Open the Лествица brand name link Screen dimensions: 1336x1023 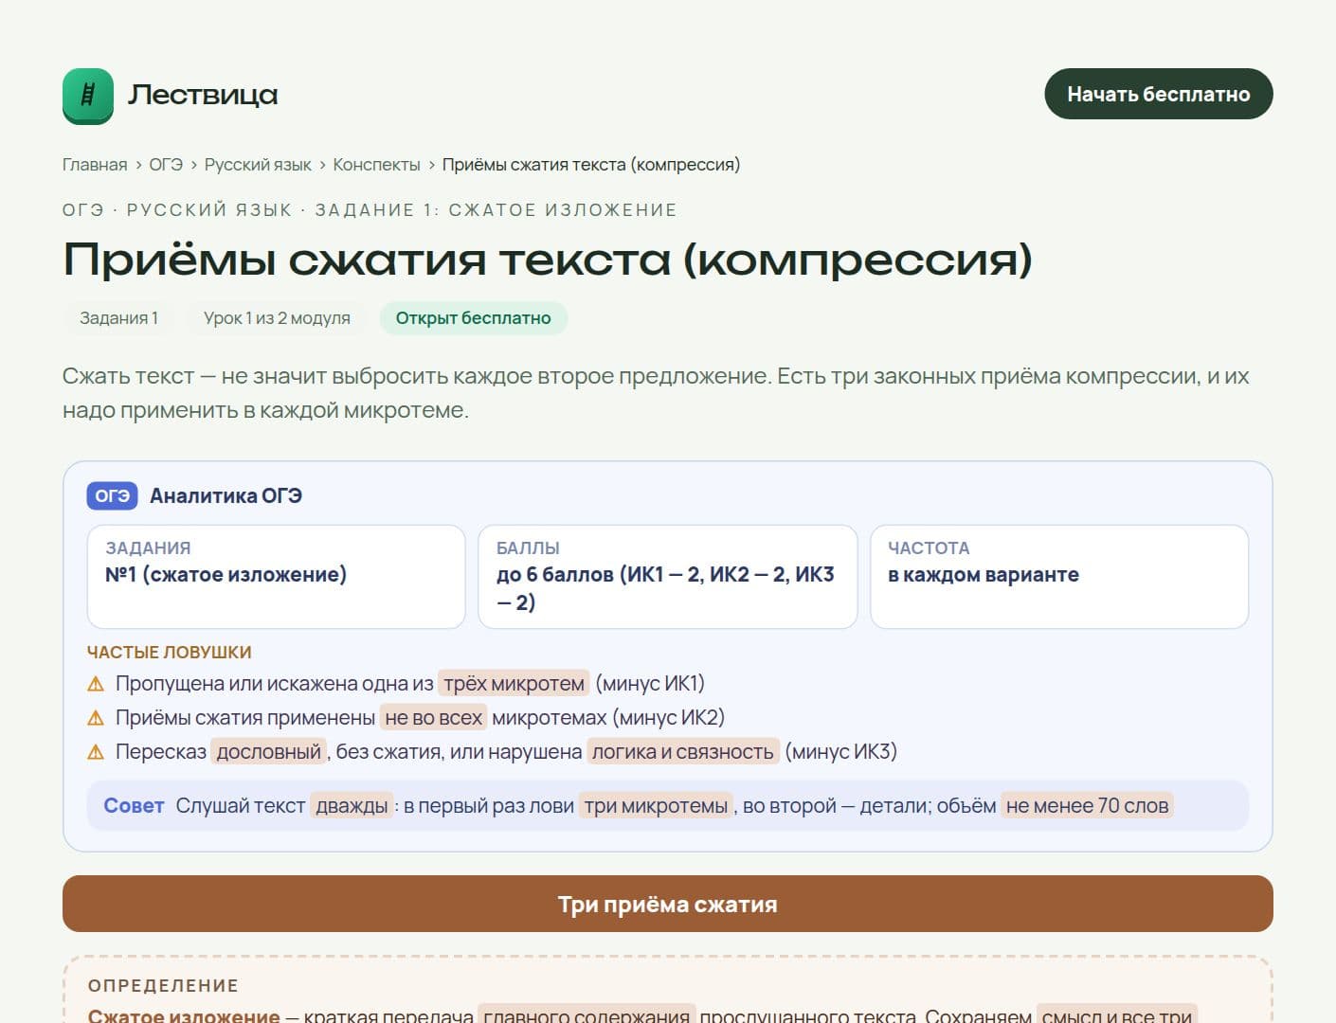(203, 95)
